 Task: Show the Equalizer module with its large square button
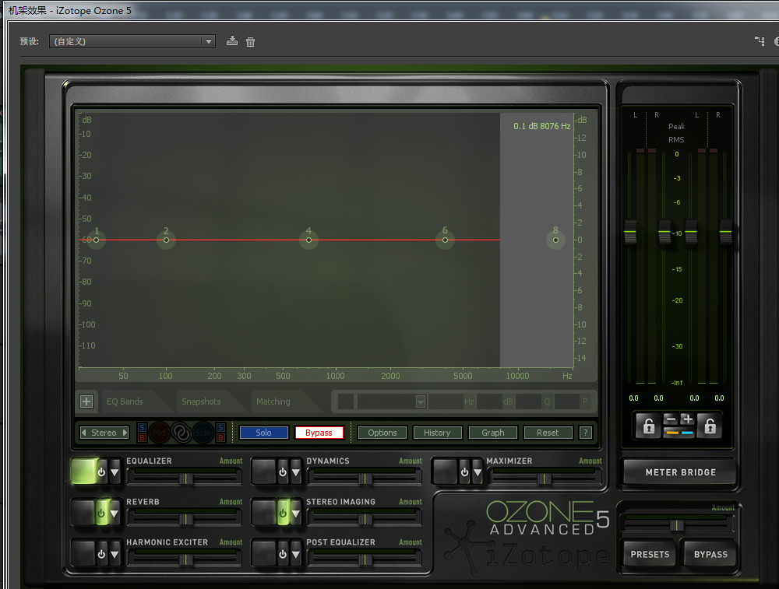pyautogui.click(x=83, y=471)
